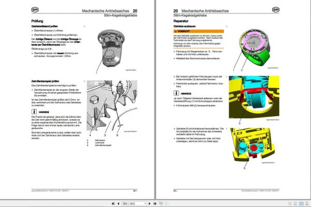Image resolution: width=311 pixels, height=207 pixels.
Task: Click the 'Reparatur' heading
Action: click(181, 21)
